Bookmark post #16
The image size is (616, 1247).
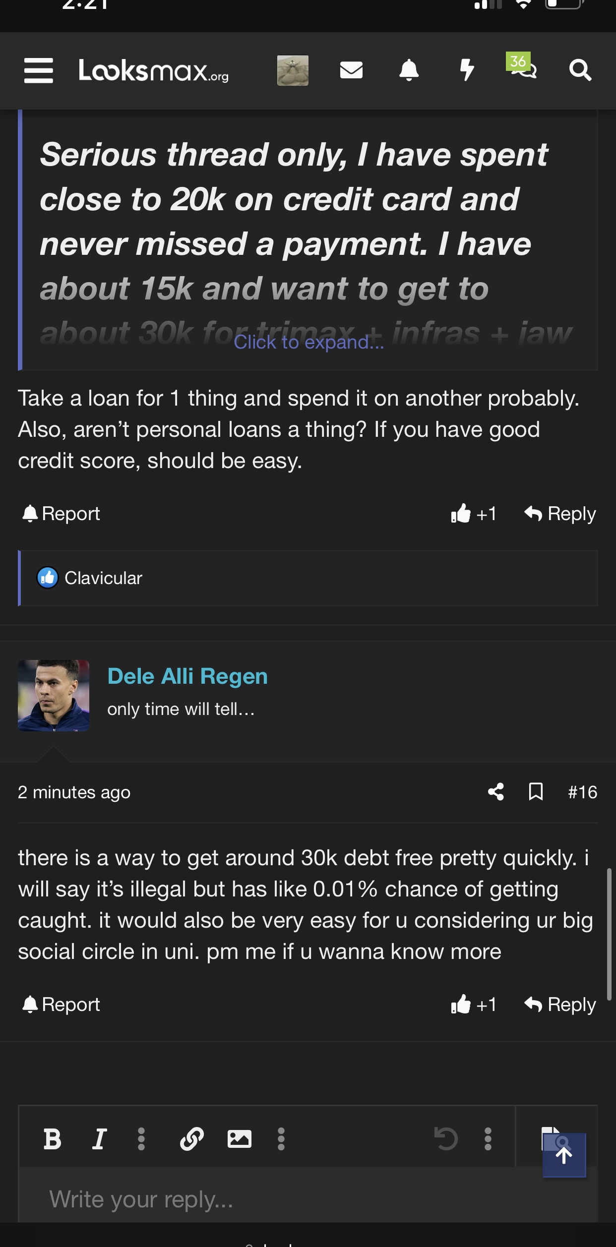point(536,792)
